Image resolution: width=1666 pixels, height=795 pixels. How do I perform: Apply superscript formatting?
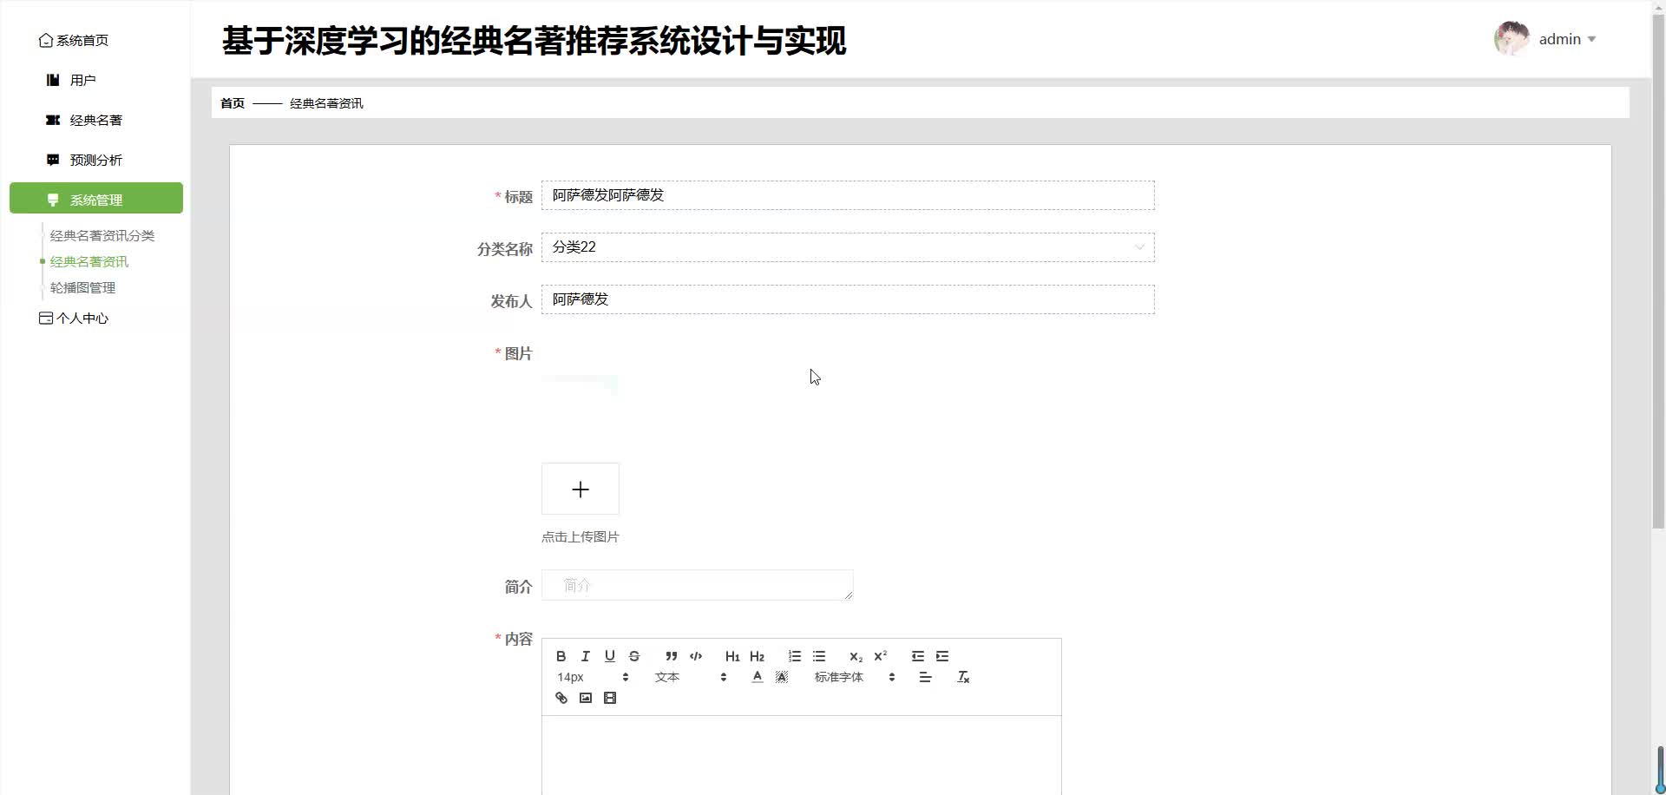[x=880, y=656]
